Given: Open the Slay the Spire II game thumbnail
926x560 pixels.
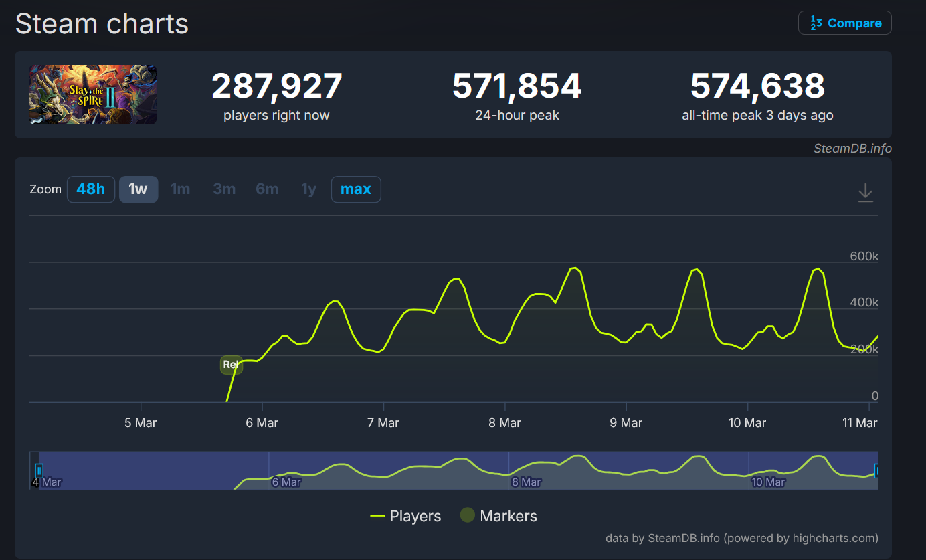Looking at the screenshot, I should 92,94.
